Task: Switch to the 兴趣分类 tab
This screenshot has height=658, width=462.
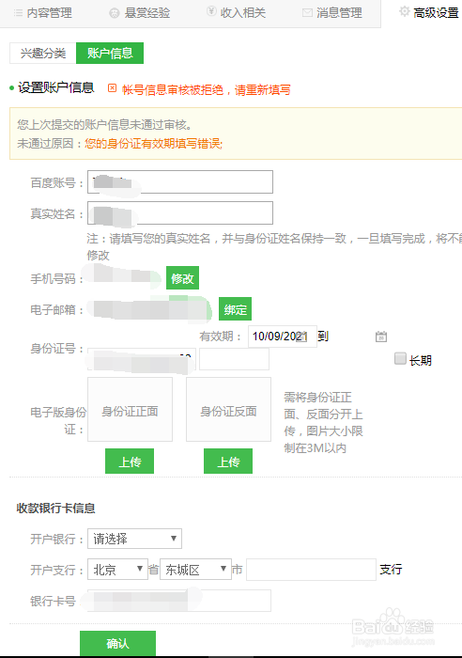Action: tap(43, 54)
